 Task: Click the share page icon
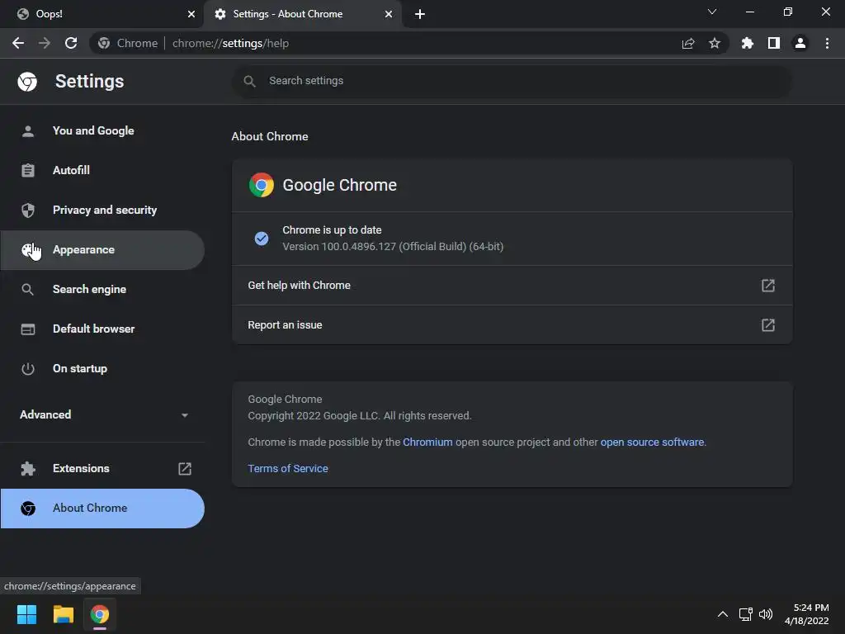click(688, 43)
